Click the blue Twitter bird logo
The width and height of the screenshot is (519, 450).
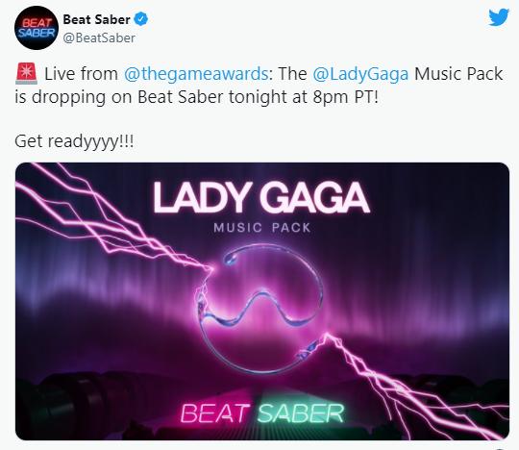click(x=499, y=17)
